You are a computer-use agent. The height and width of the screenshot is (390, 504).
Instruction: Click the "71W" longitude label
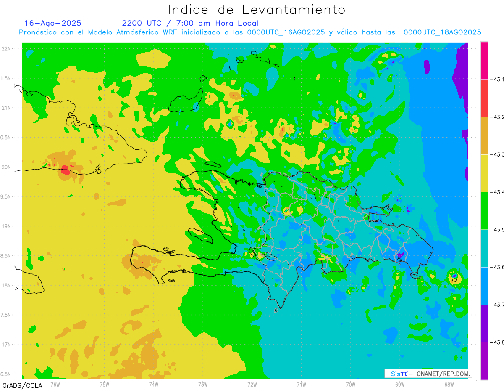tap(301, 384)
